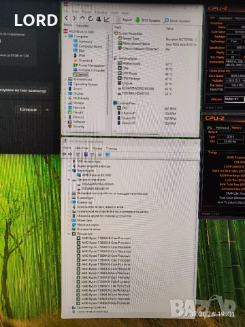Screen dimensions: 245x327
Task: Go back in AIDA64 navigation
Action: [x=66, y=18]
